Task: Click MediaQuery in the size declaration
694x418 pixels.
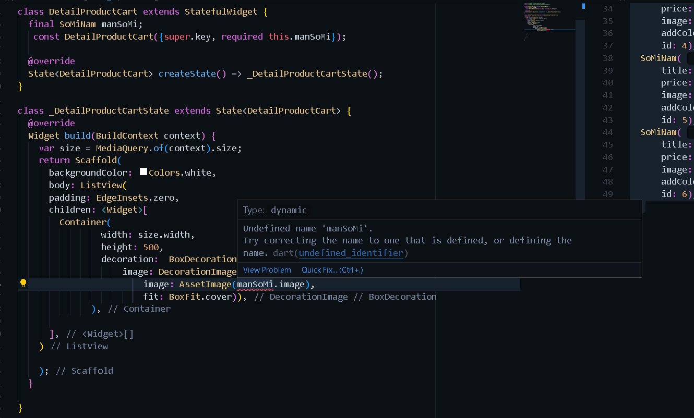Action: (122, 148)
